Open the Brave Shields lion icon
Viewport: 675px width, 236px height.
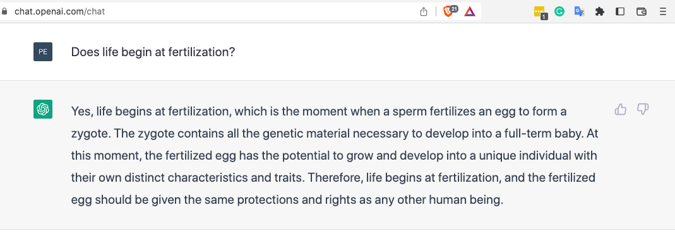(448, 11)
